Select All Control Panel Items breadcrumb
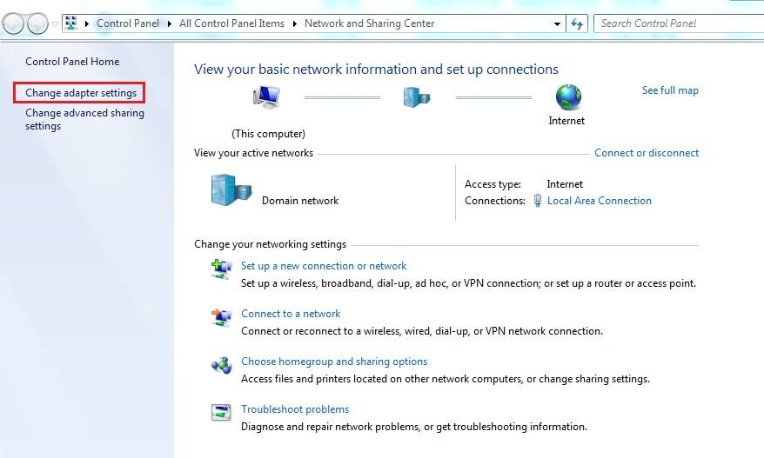This screenshot has height=458, width=764. tap(231, 23)
